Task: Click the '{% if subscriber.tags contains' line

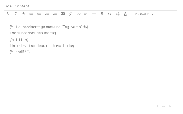Action: [x=49, y=27]
